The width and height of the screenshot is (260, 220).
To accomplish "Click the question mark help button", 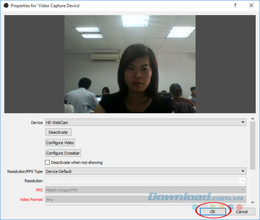I will coord(235,6).
